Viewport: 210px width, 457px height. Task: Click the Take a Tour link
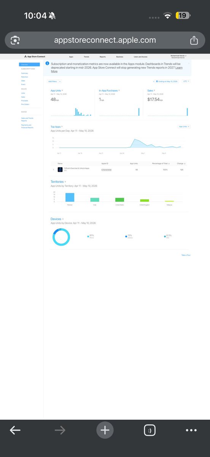186,255
